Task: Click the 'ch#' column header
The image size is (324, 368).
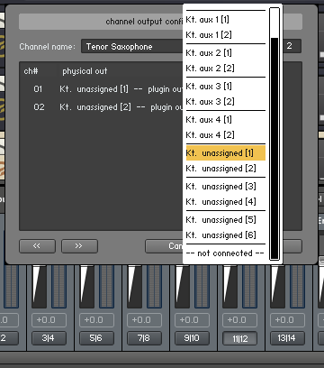Action: (x=31, y=71)
